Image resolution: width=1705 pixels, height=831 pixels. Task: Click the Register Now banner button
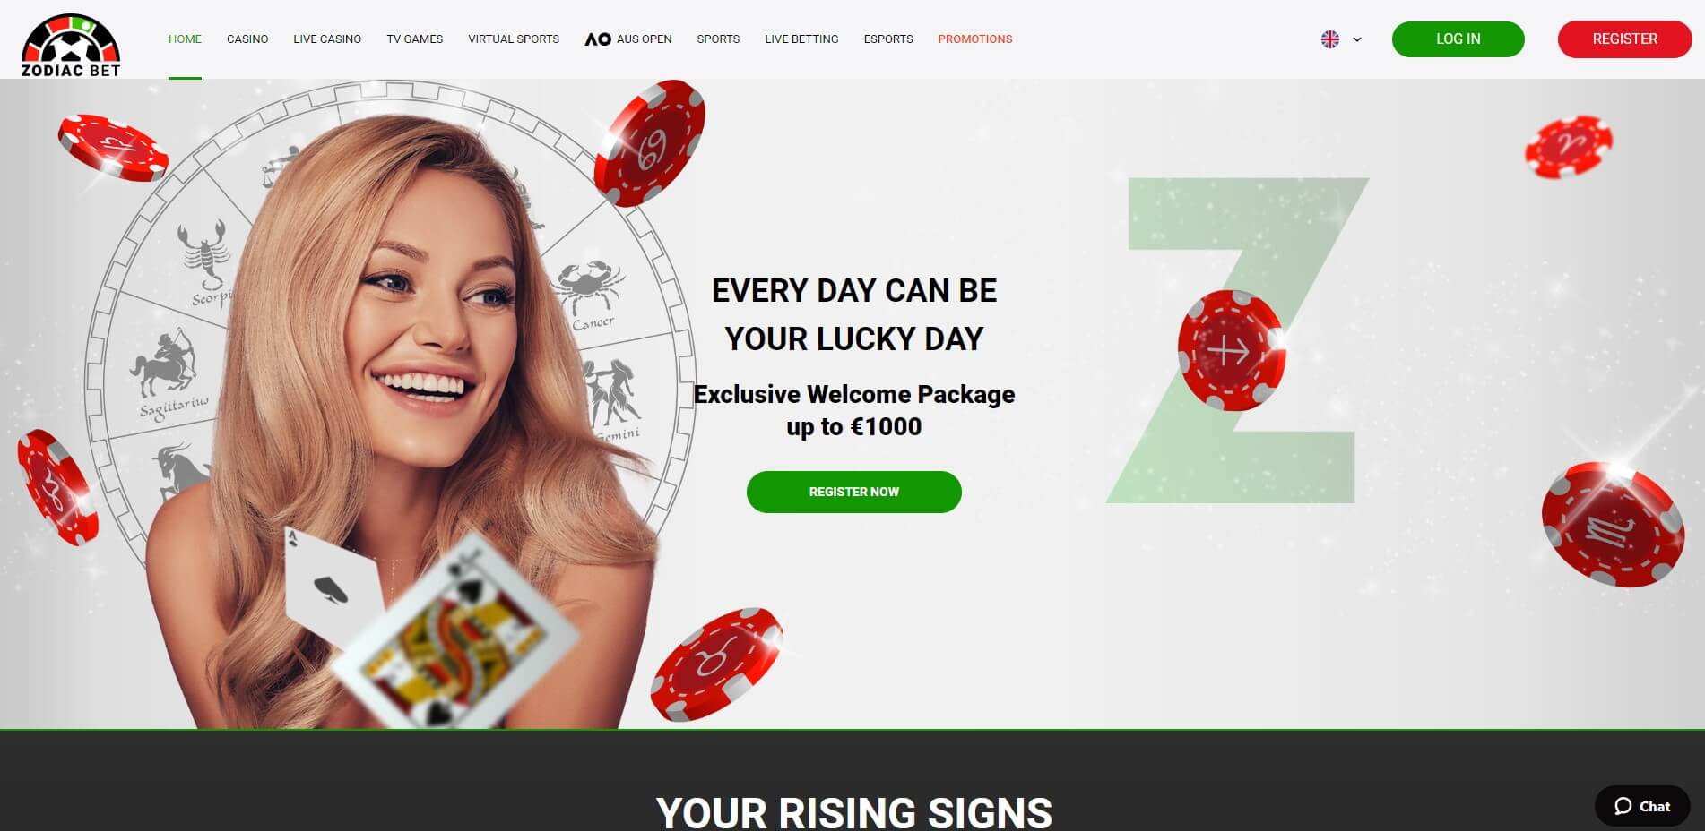click(854, 492)
